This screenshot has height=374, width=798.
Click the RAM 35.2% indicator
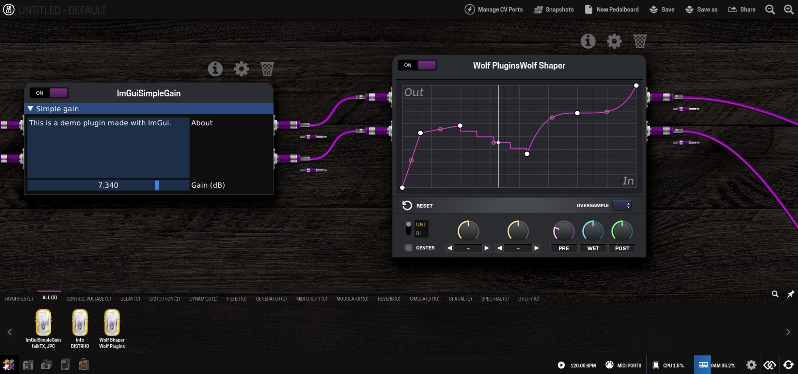717,365
